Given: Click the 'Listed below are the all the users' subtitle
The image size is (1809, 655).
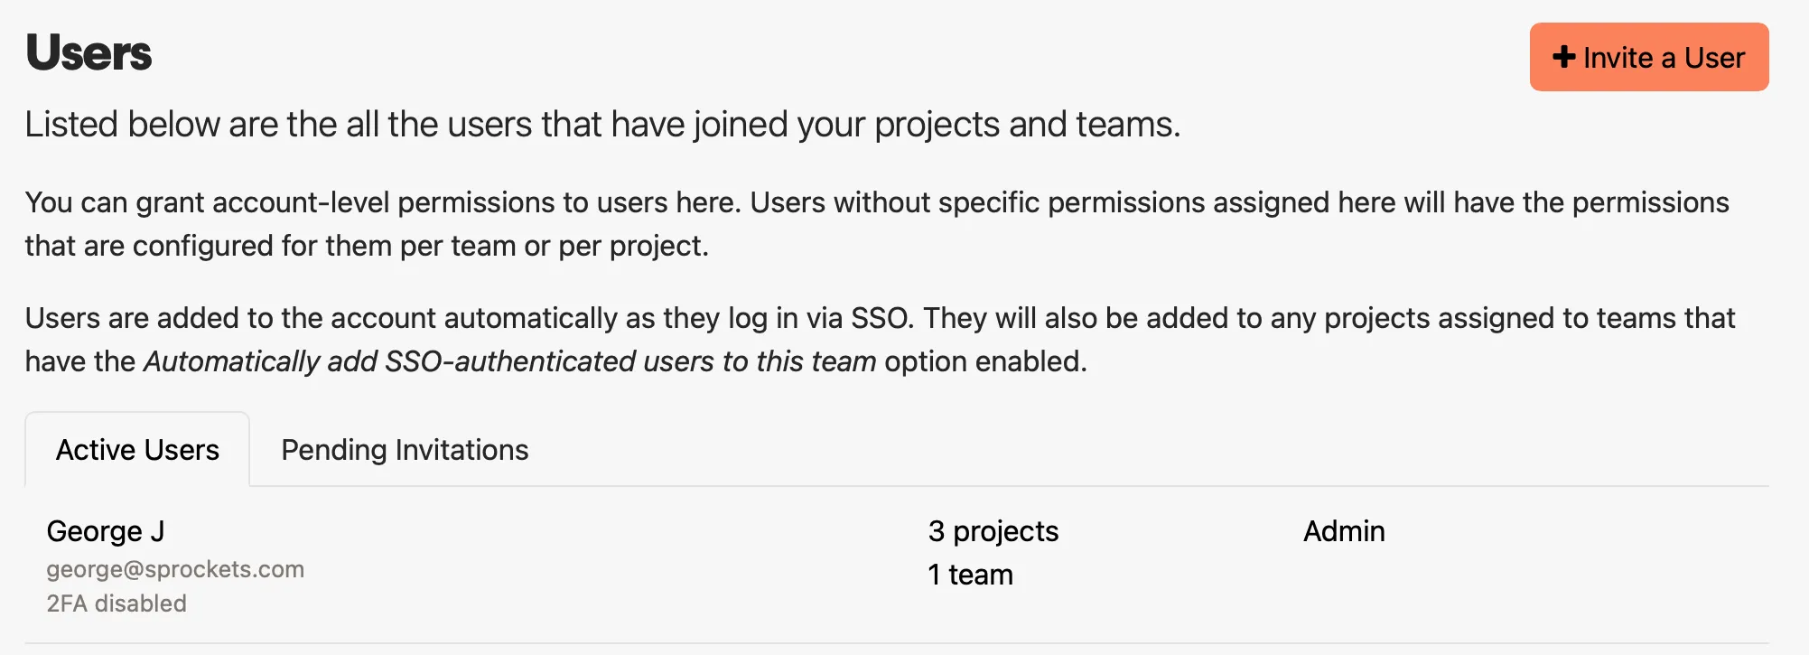Looking at the screenshot, I should click(x=602, y=125).
